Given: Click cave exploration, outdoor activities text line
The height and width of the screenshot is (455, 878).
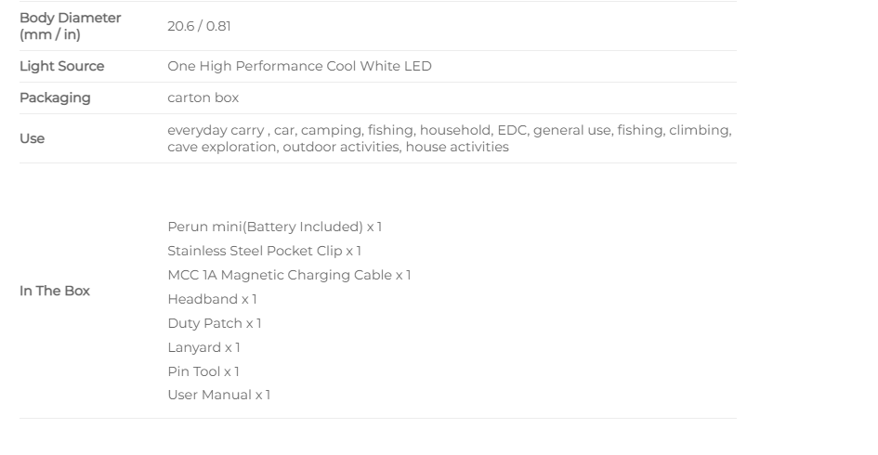Looking at the screenshot, I should pyautogui.click(x=338, y=147).
